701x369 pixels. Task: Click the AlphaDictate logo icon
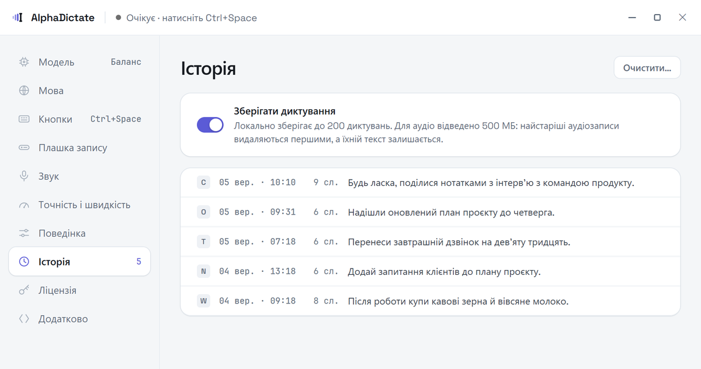[x=18, y=18]
